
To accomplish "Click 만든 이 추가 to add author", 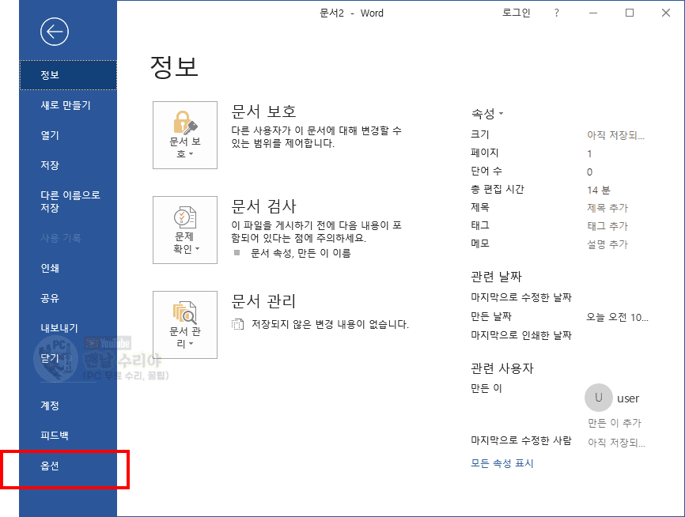I will click(615, 423).
